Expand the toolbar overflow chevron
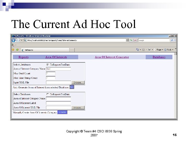Viewport: 188px width, 141px height. (x=175, y=49)
